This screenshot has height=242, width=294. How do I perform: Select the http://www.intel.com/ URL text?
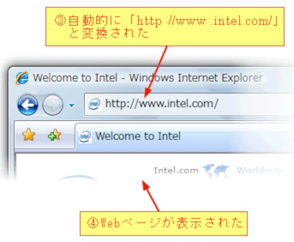[162, 104]
